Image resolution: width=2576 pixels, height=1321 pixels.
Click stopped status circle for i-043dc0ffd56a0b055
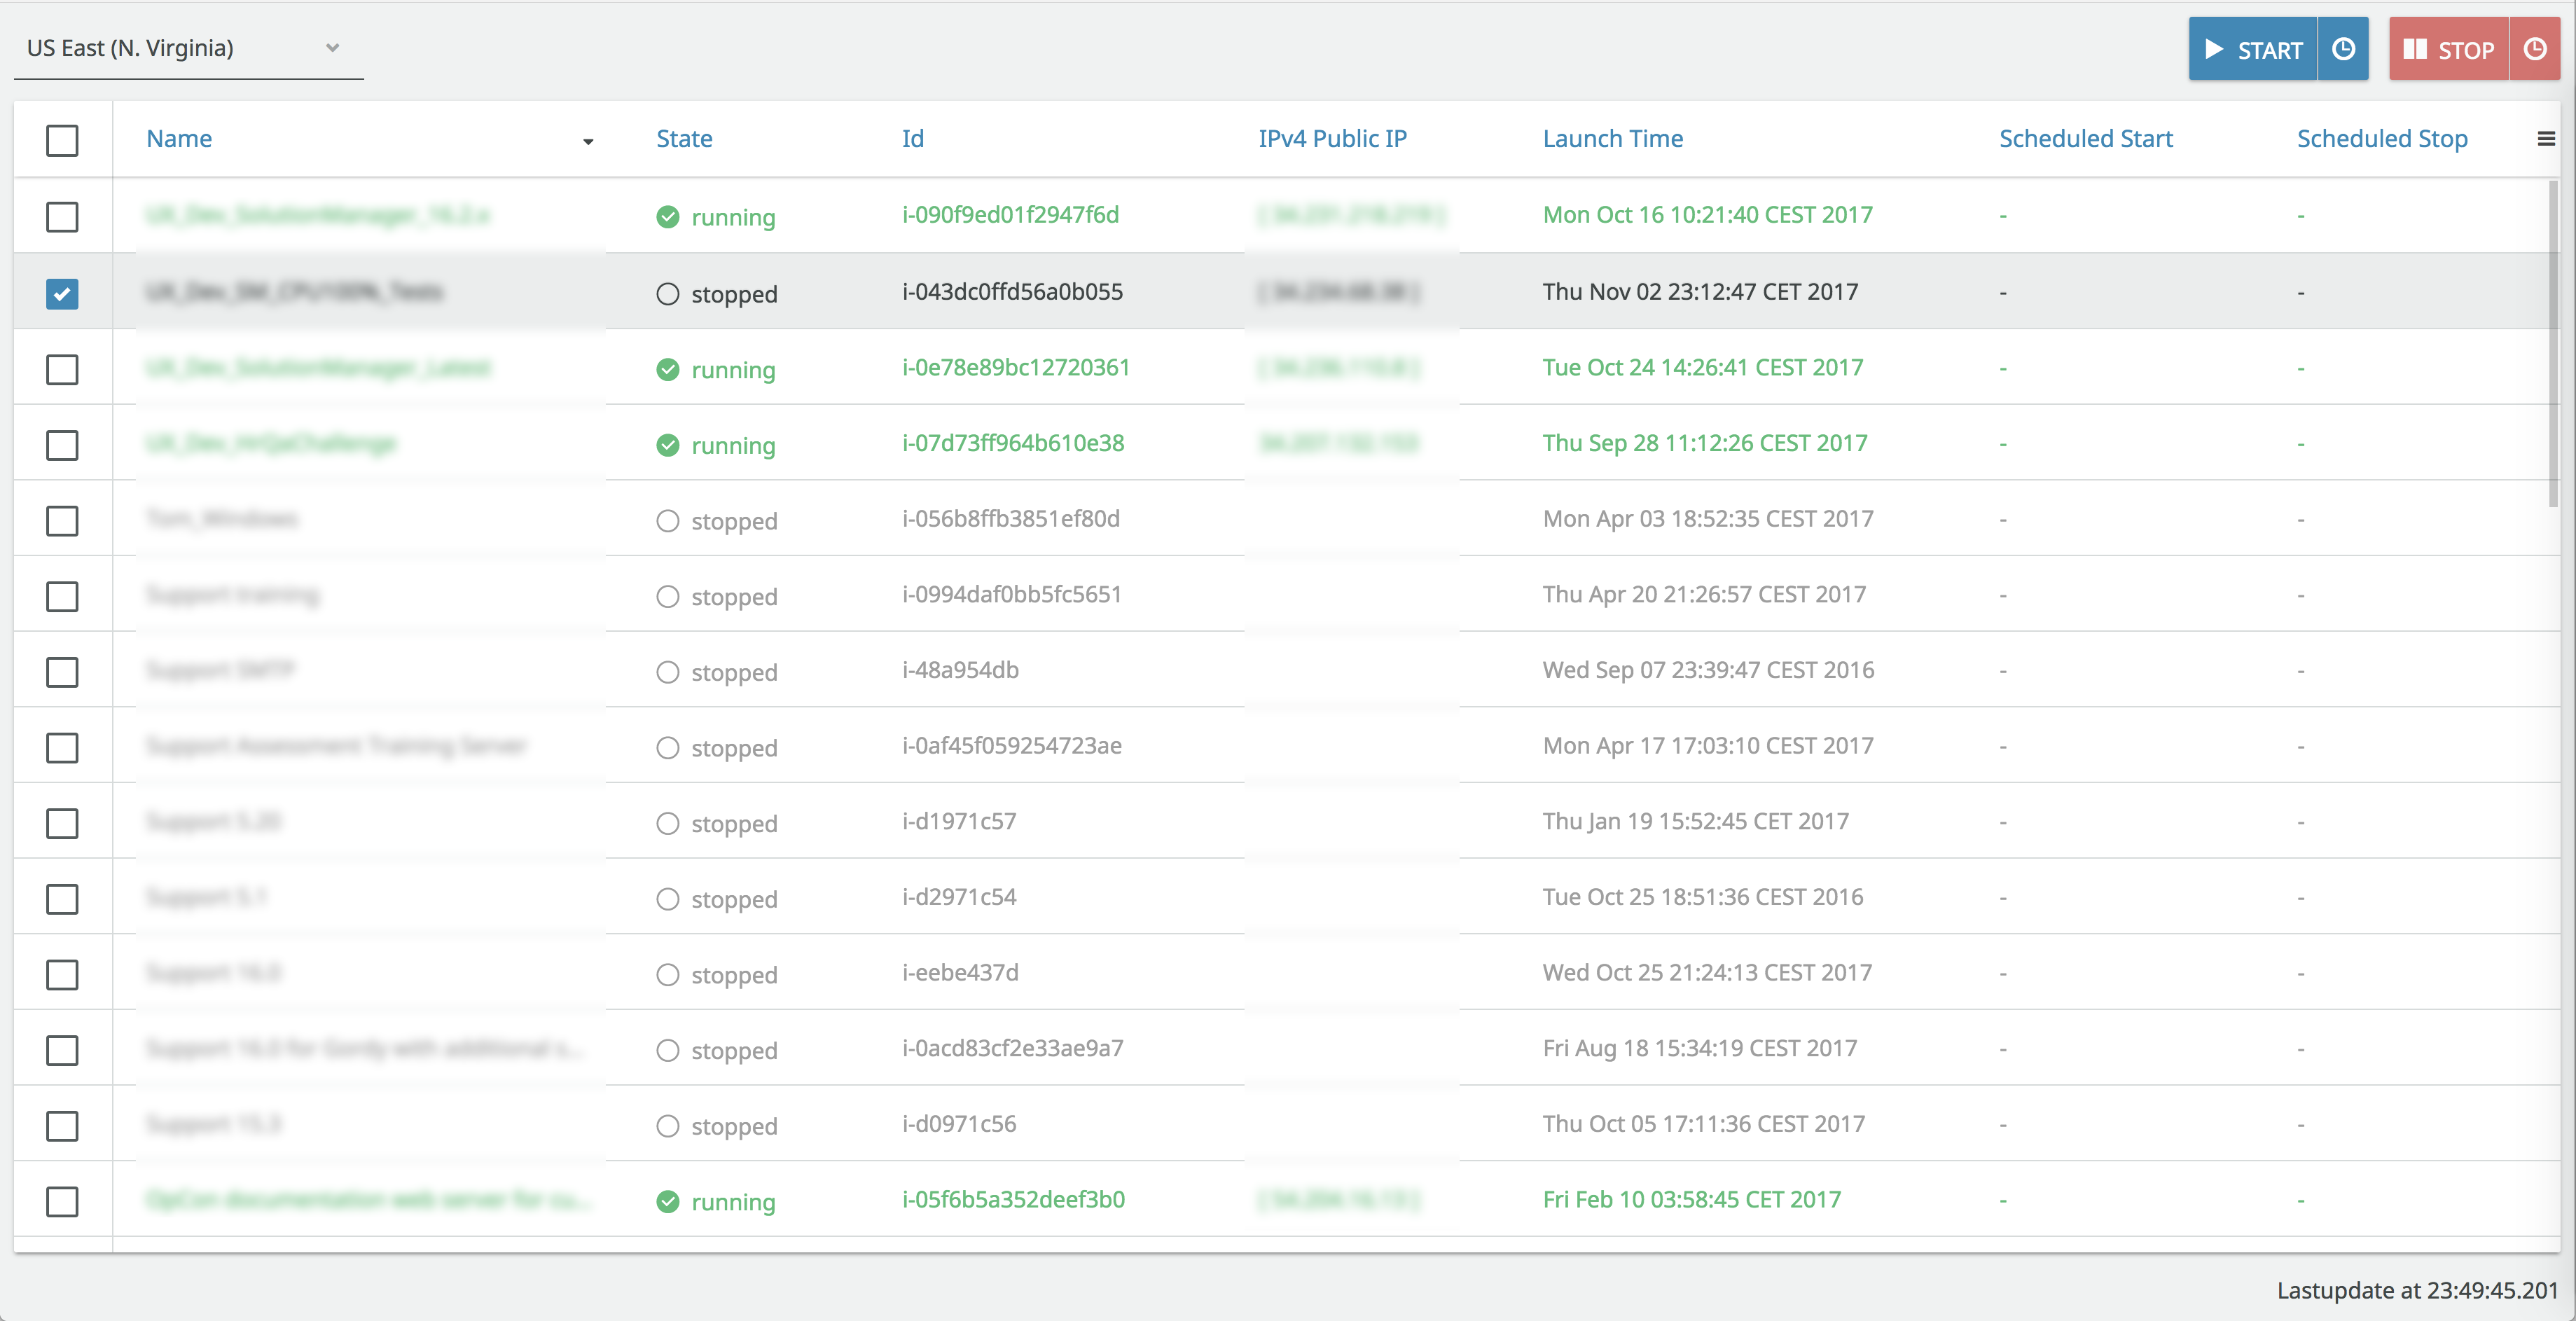[667, 294]
